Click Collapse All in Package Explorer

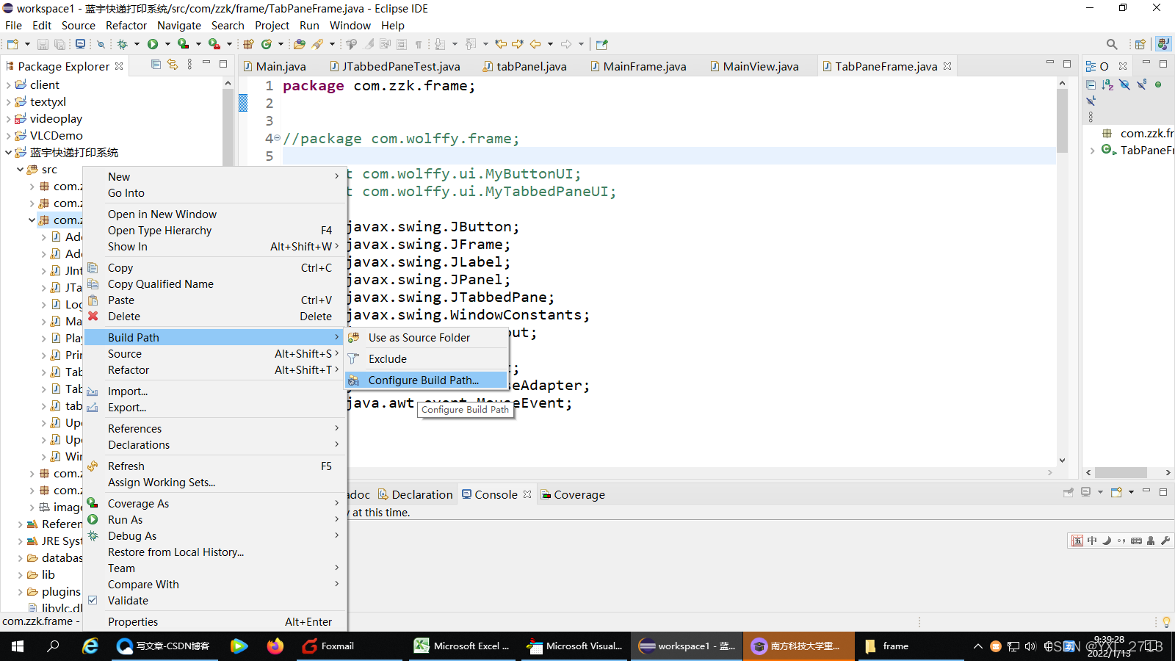(x=155, y=65)
